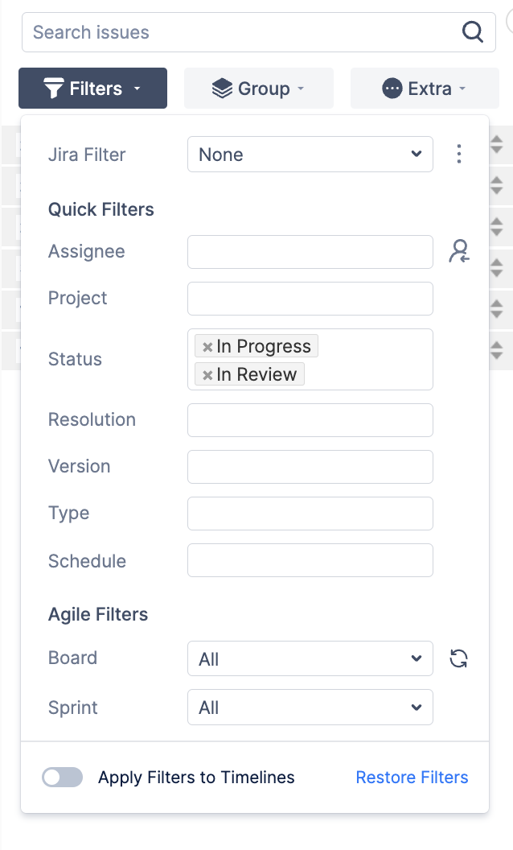Open the Jira Filter dropdown showing None

310,155
